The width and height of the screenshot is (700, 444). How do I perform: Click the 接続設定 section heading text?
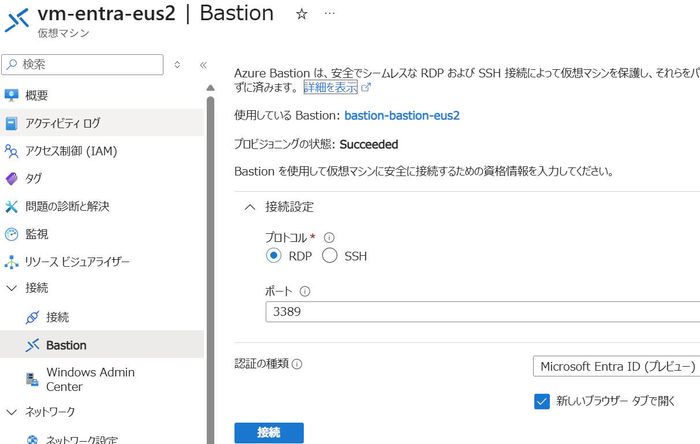pos(289,207)
